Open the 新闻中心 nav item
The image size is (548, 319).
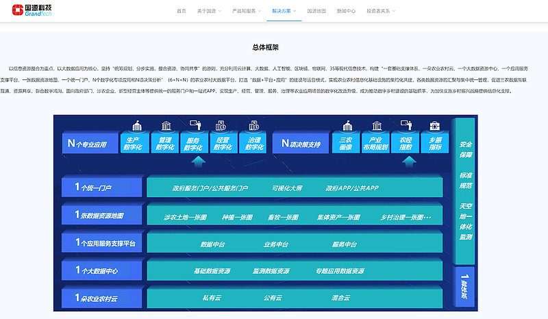pos(346,11)
